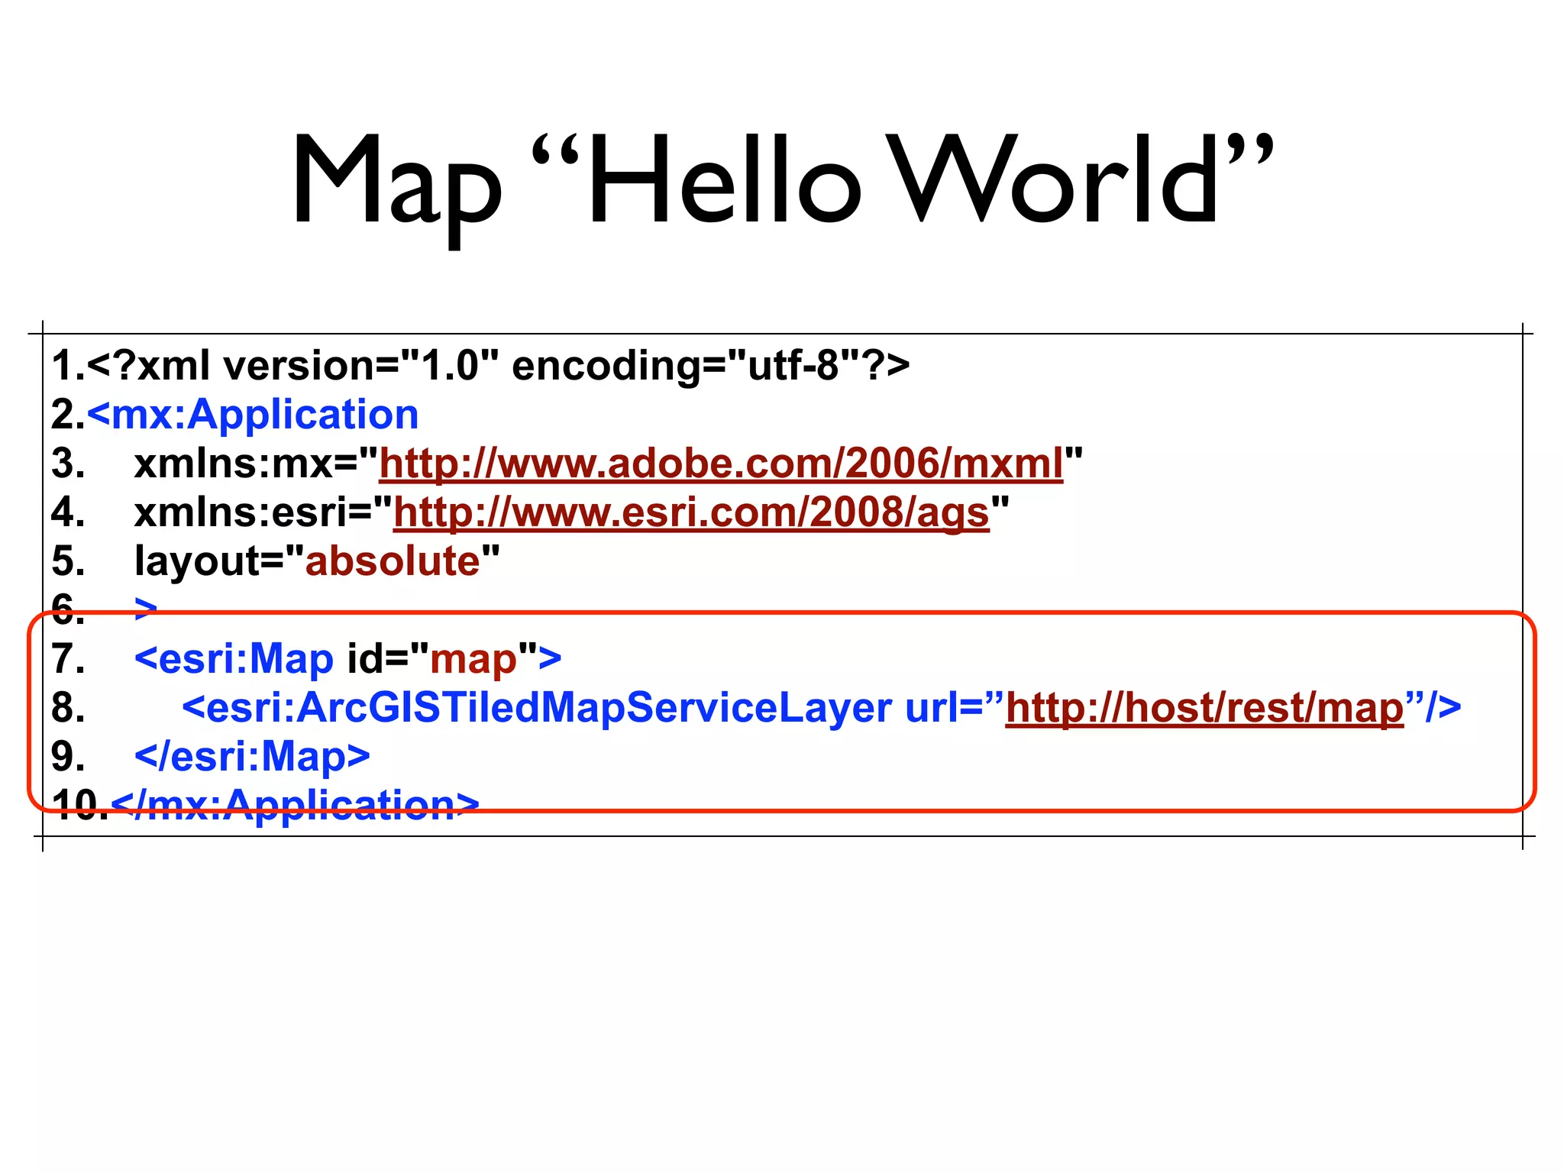Select the xmlns:mx attribute name
This screenshot has width=1564, height=1173.
click(x=234, y=464)
